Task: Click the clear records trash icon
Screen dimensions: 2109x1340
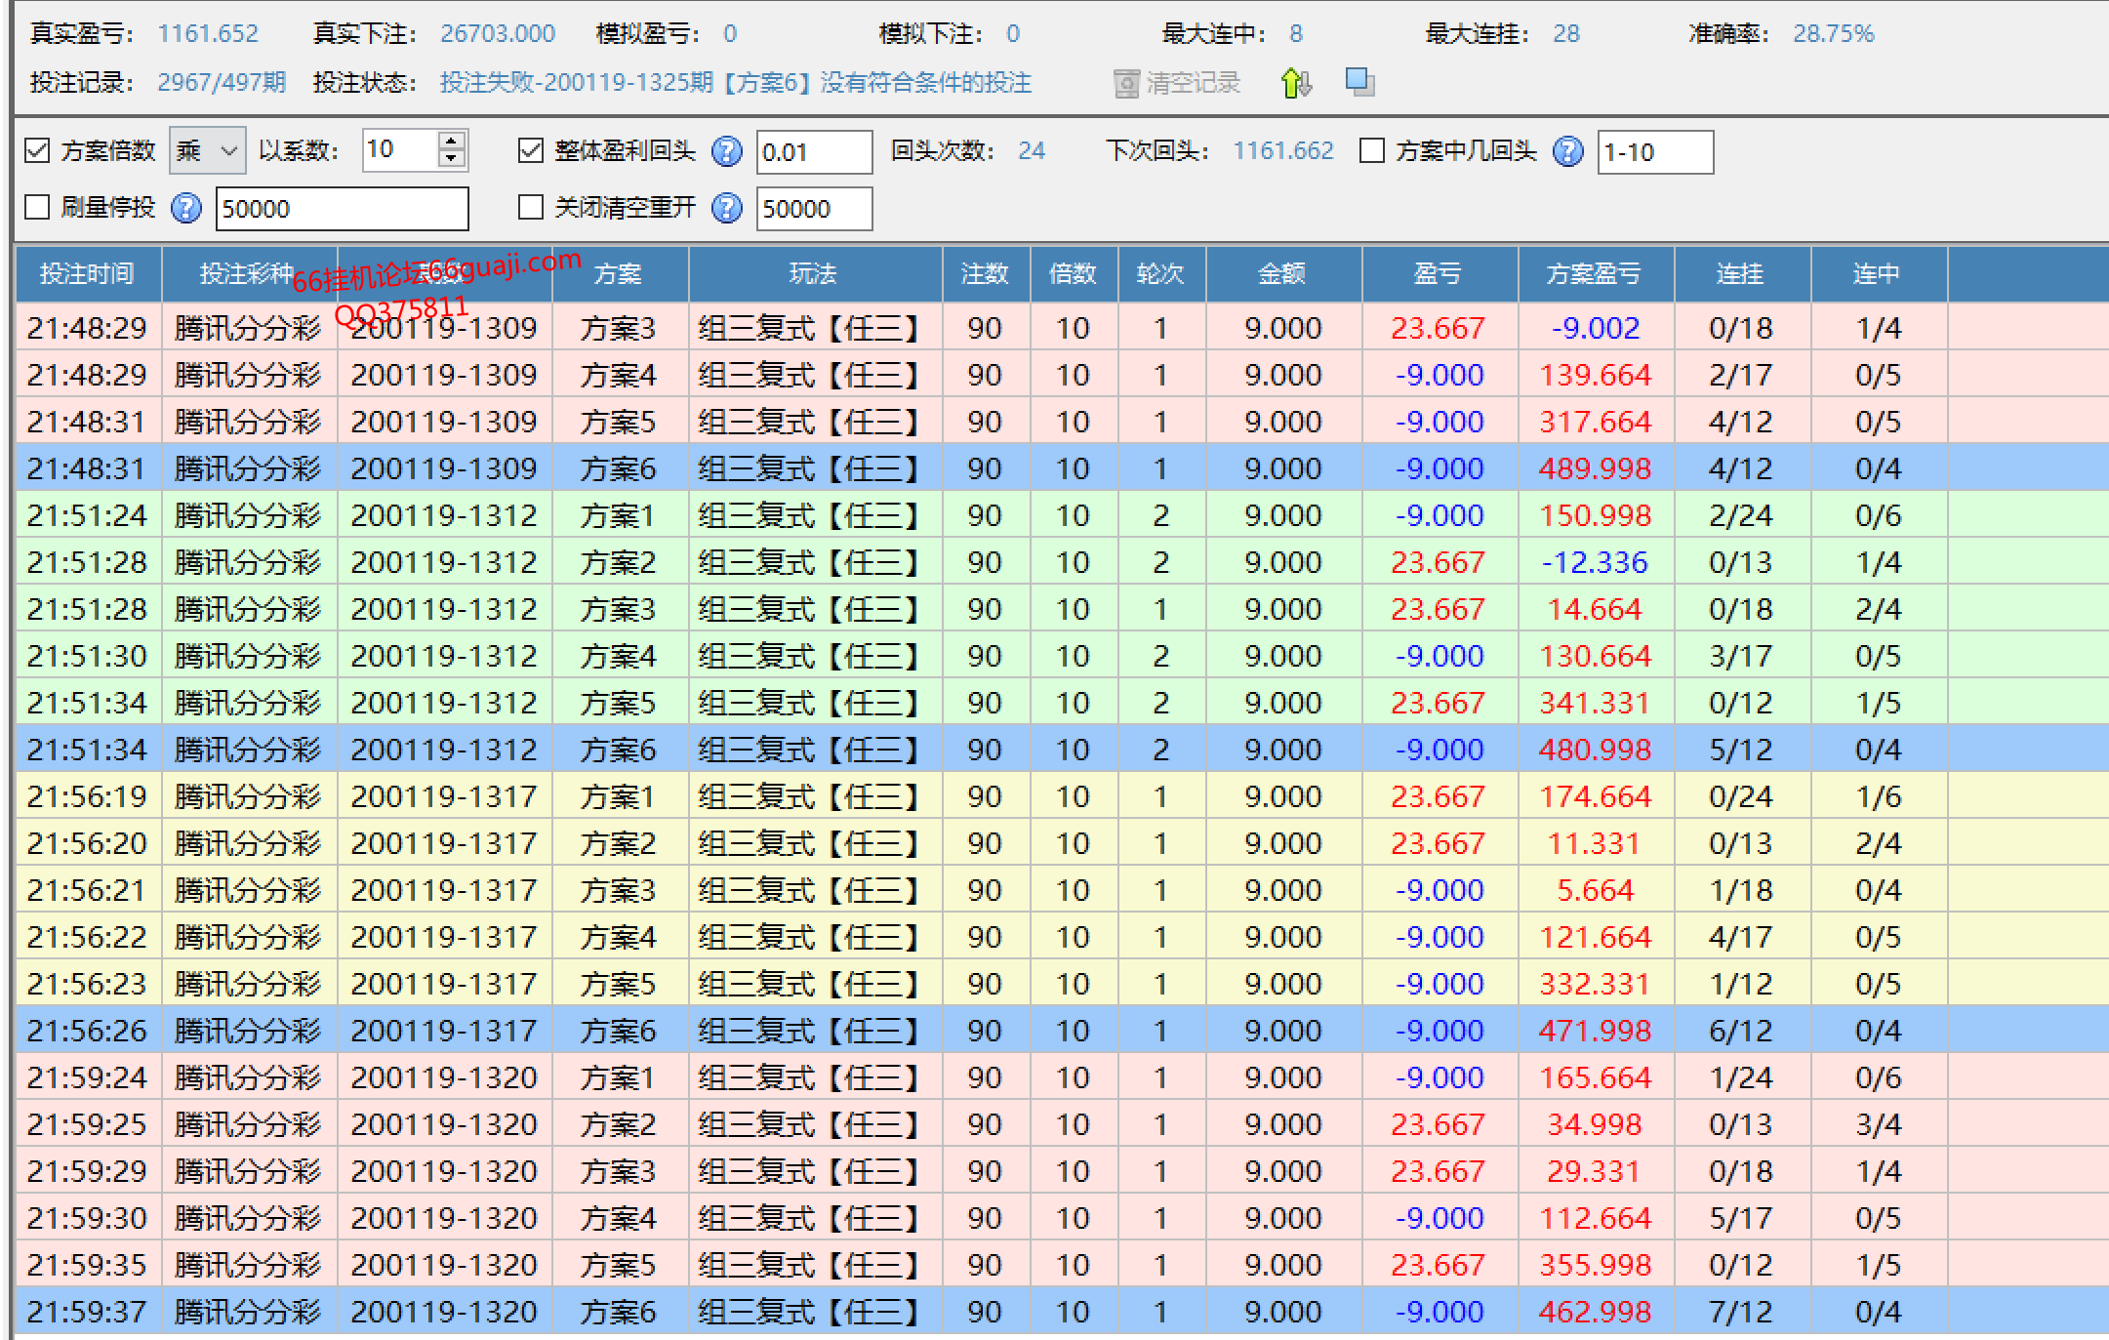Action: [1126, 84]
